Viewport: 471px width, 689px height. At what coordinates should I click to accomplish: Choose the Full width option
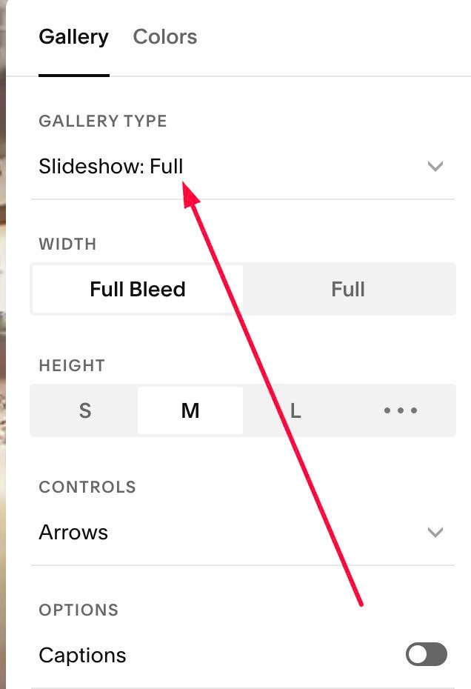click(x=348, y=289)
